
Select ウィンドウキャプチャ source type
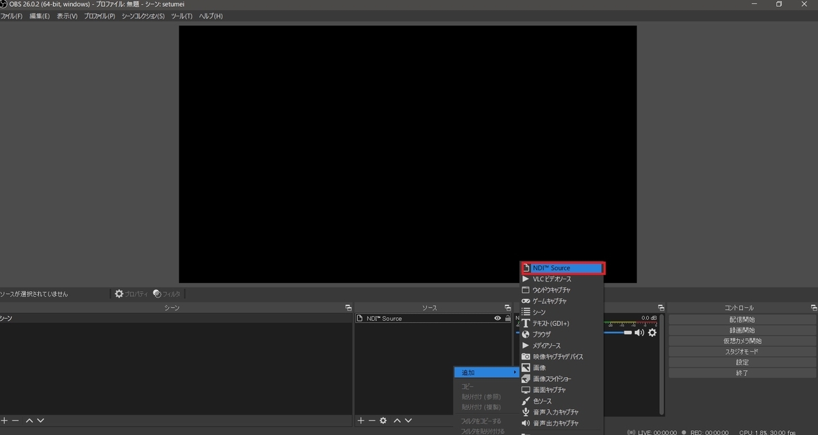pyautogui.click(x=561, y=290)
